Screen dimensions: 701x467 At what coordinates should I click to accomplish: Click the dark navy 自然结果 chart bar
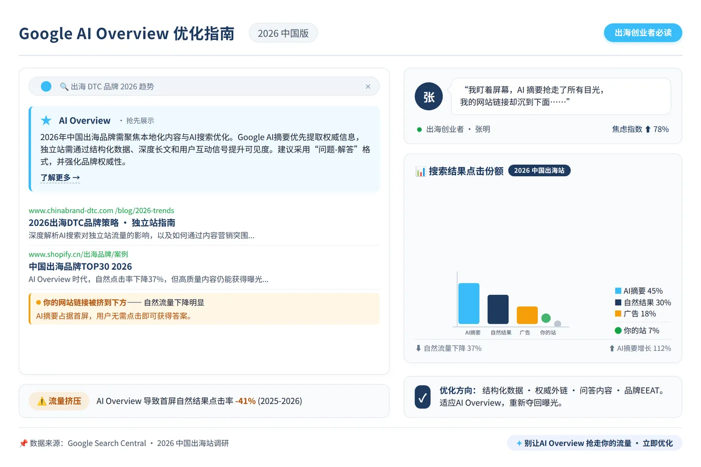click(498, 310)
